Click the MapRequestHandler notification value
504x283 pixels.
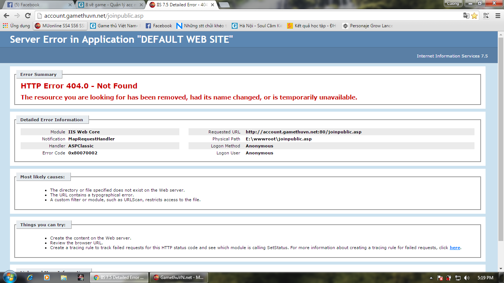[92, 139]
